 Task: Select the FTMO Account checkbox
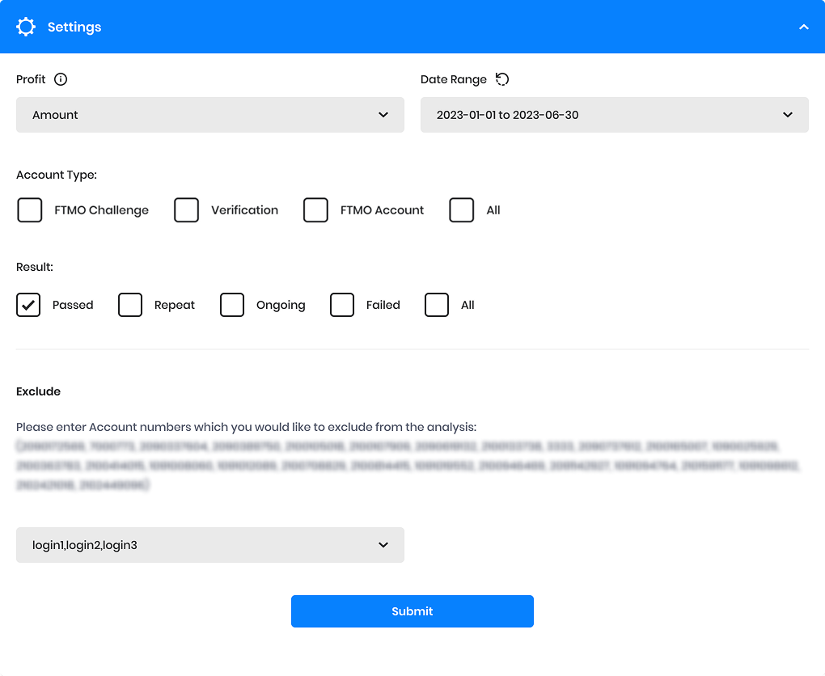pos(315,209)
